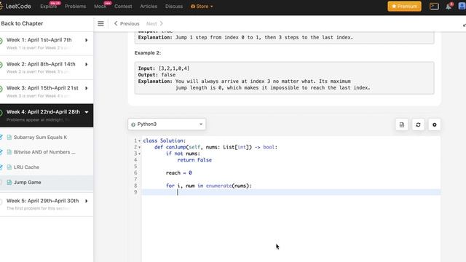Click the LRU Cache document icon

pyautogui.click(x=9, y=167)
